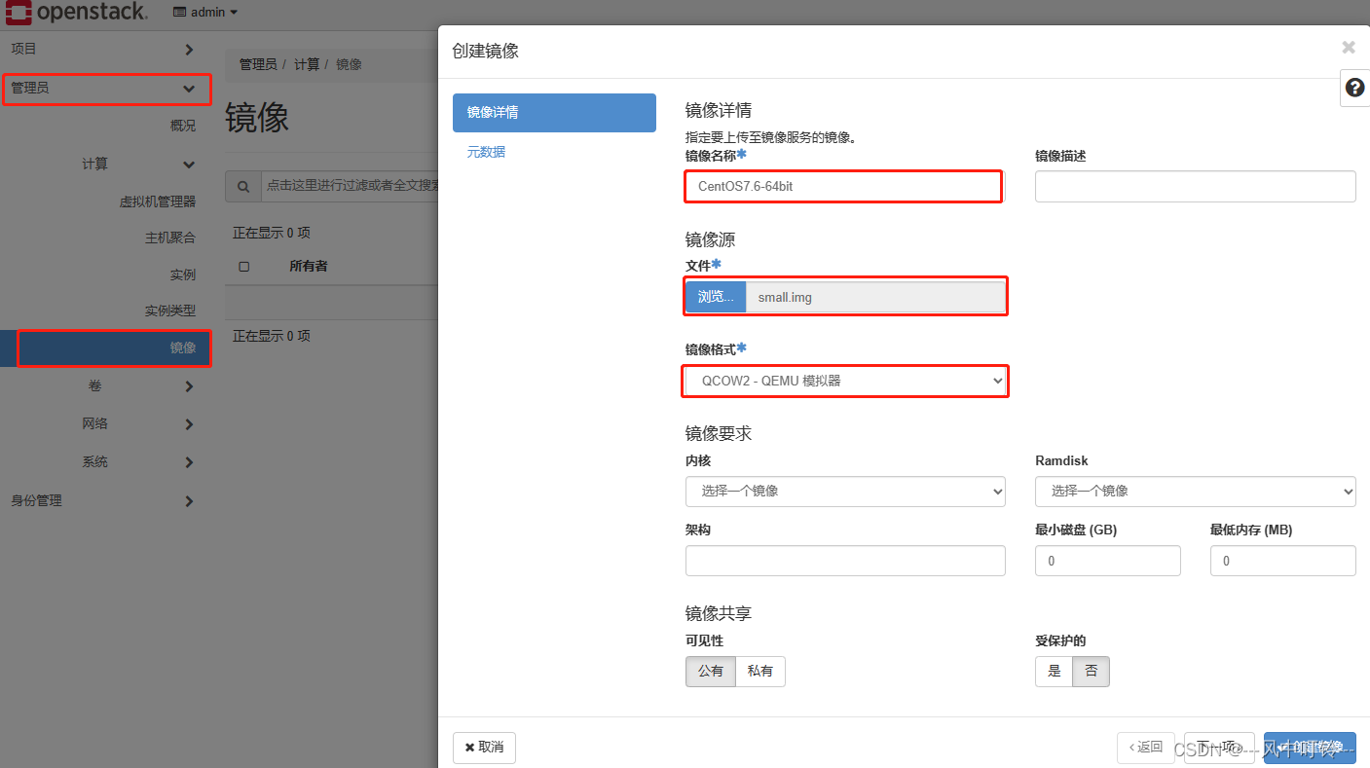
Task: Click the search magnifier icon
Action: (x=242, y=185)
